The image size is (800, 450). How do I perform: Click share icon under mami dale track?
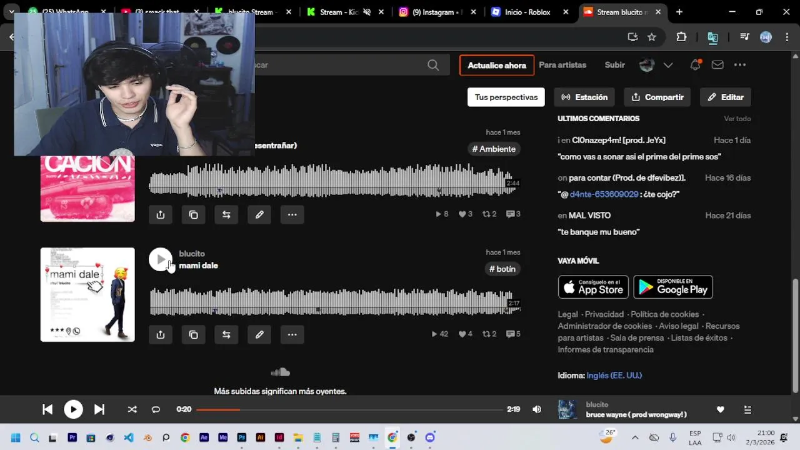161,334
